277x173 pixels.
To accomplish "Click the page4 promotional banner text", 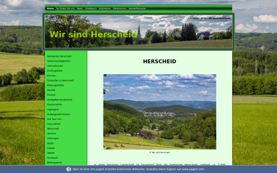I will tap(138, 169).
